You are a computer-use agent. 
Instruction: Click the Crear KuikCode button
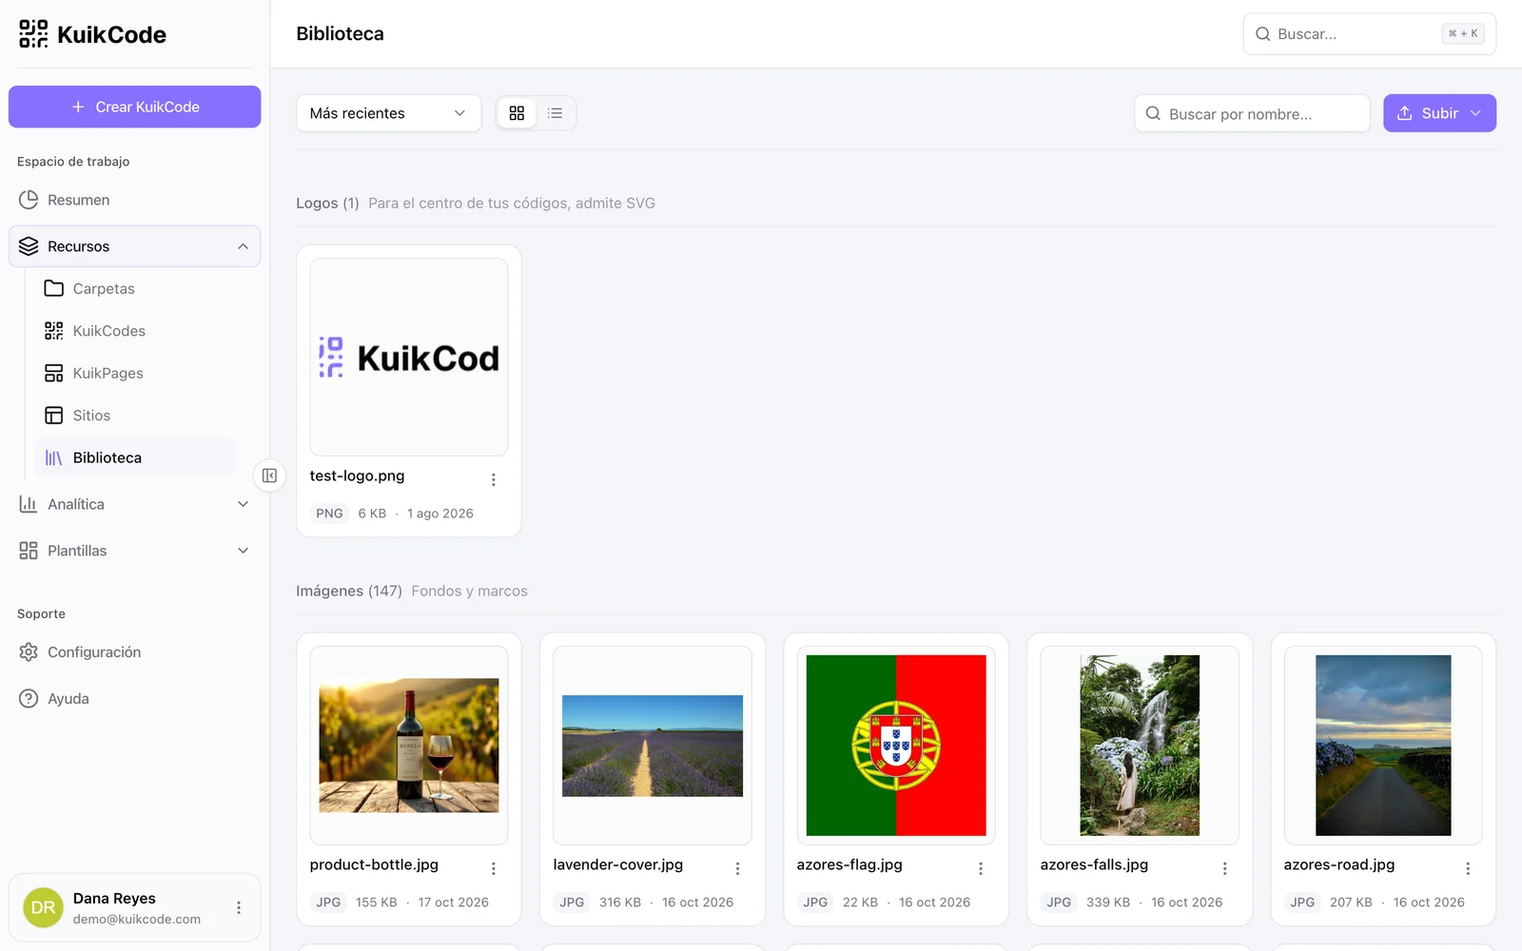(134, 107)
